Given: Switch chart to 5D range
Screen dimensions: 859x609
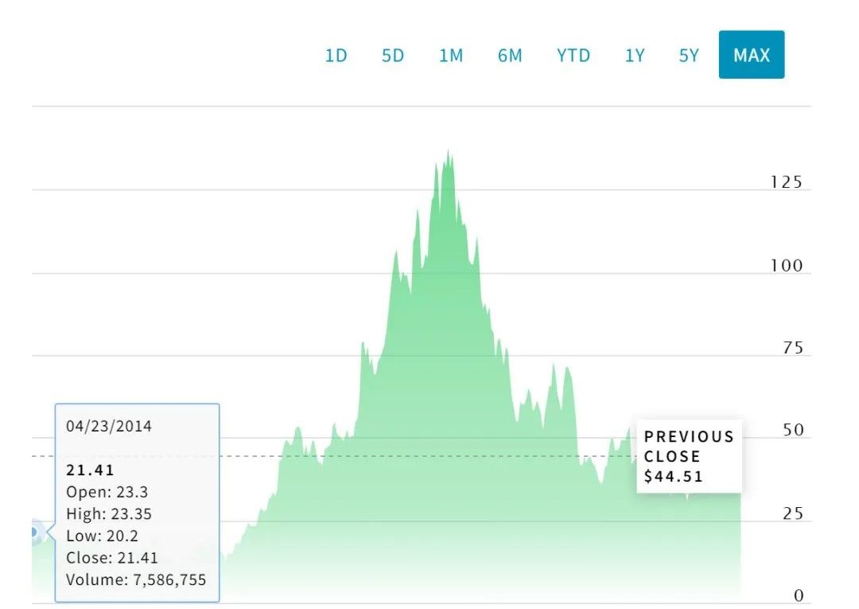Looking at the screenshot, I should coord(393,56).
